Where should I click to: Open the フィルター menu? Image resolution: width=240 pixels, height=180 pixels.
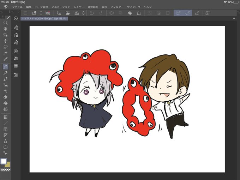point(117,7)
